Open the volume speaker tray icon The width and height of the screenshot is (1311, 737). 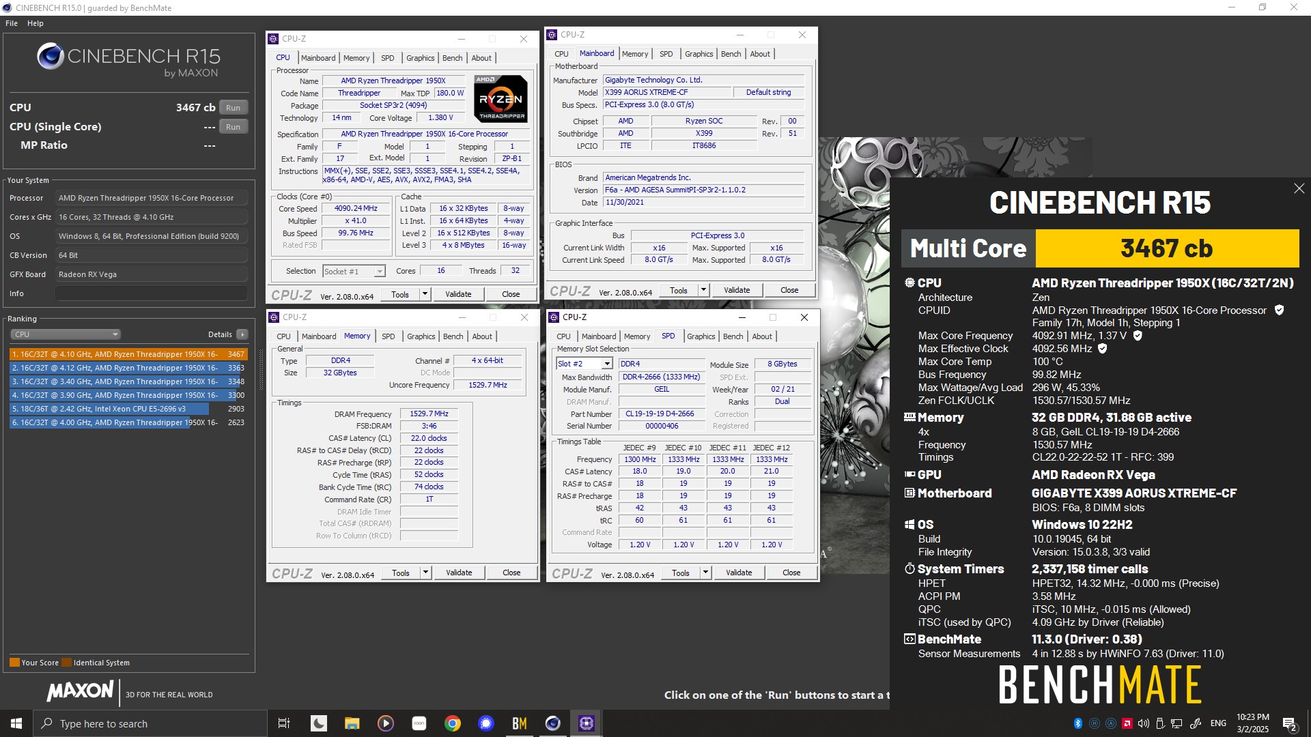(1144, 723)
